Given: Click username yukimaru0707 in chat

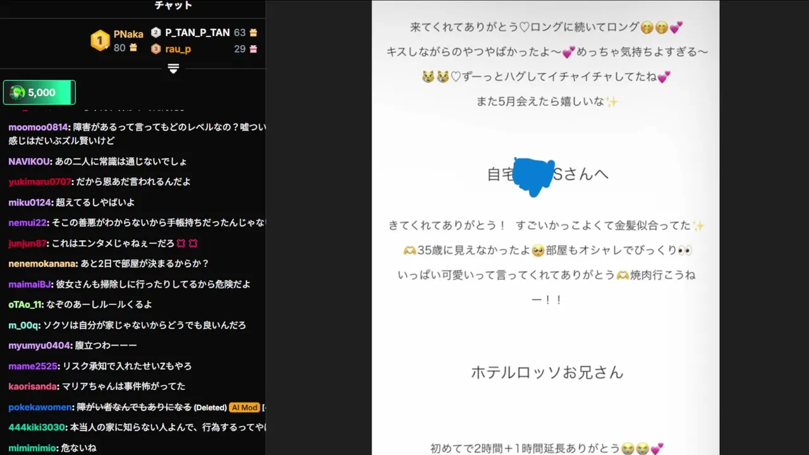Looking at the screenshot, I should point(40,181).
